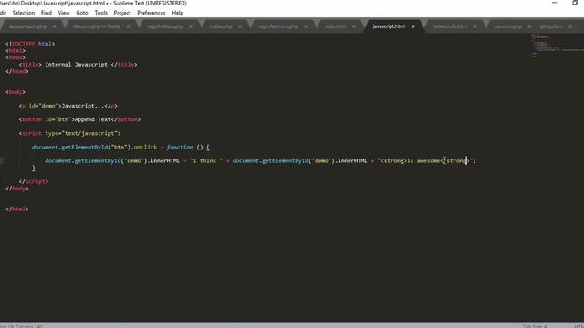Open the Tools menu
Image resolution: width=584 pixels, height=328 pixels.
101,13
